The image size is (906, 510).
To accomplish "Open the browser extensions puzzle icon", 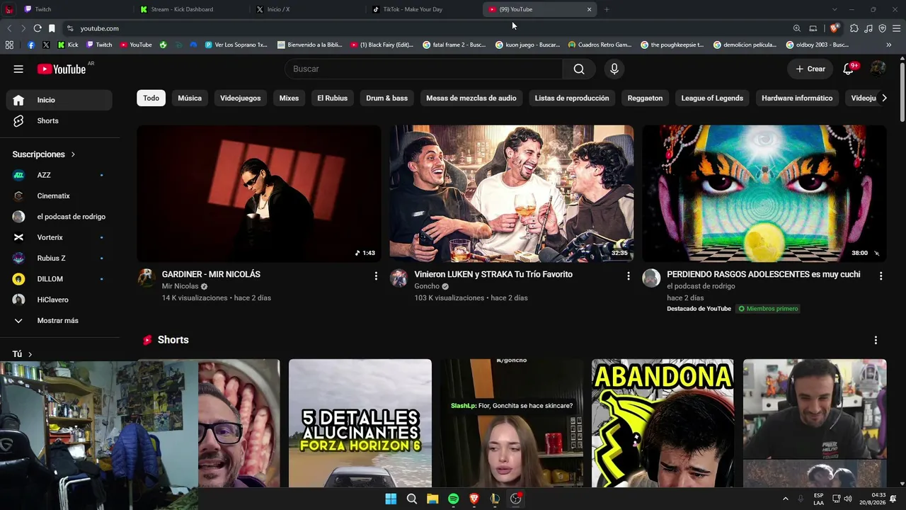I will click(x=854, y=28).
